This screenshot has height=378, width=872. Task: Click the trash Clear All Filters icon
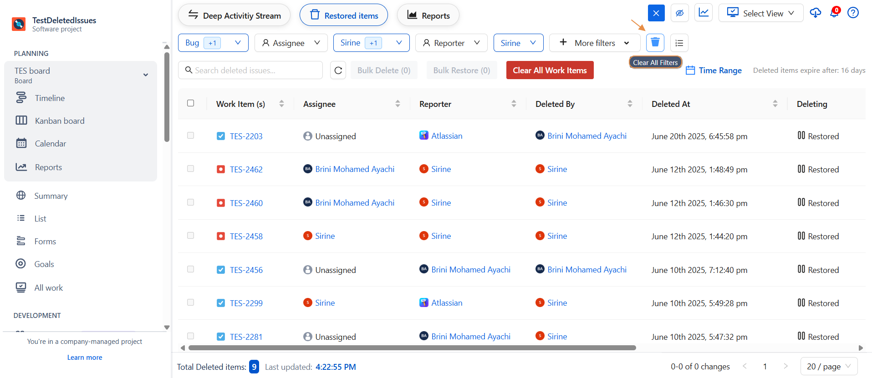point(655,43)
